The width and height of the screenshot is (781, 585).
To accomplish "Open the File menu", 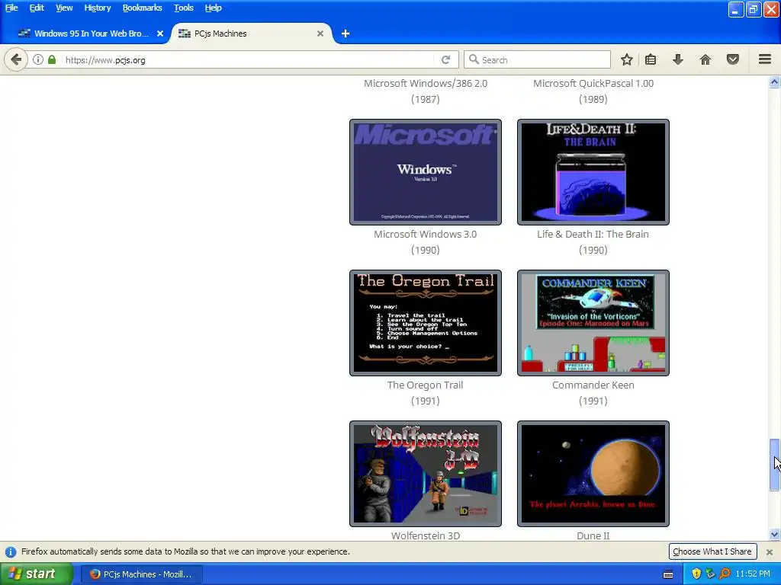I will [11, 8].
